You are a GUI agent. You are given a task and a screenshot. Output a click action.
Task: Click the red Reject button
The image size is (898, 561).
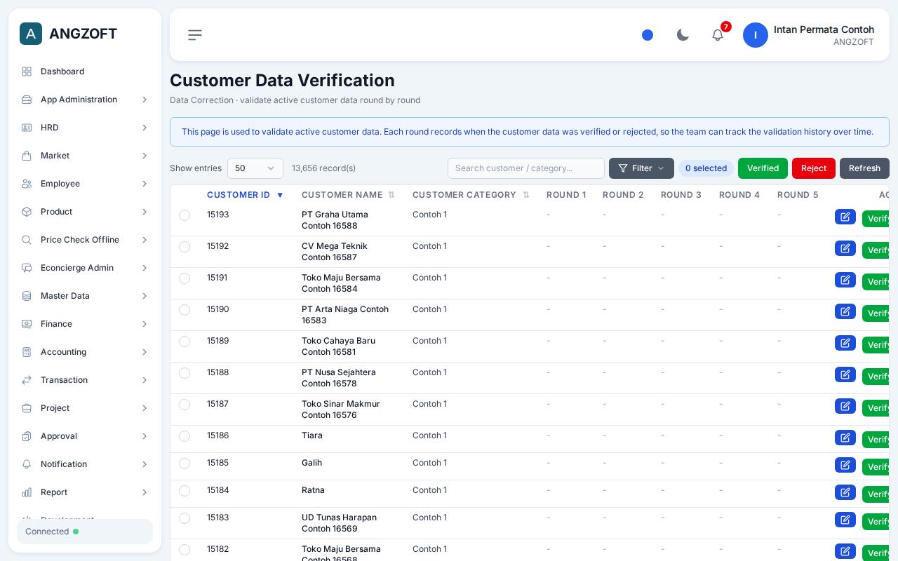pyautogui.click(x=814, y=168)
